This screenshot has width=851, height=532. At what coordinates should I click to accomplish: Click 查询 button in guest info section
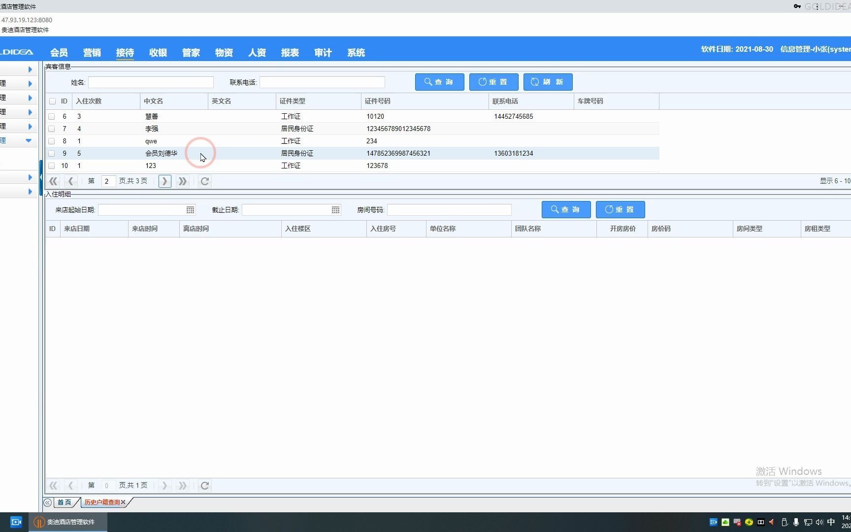coord(440,82)
